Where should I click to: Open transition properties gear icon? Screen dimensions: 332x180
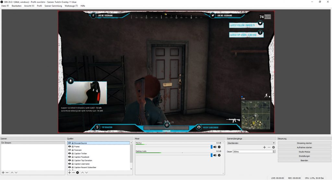(273, 147)
